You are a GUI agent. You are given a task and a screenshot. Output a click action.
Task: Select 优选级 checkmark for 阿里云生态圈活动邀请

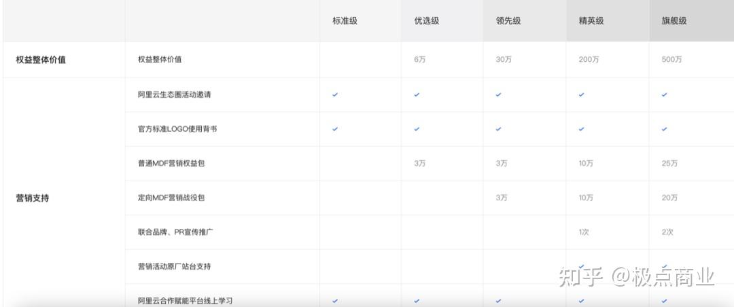tap(417, 94)
